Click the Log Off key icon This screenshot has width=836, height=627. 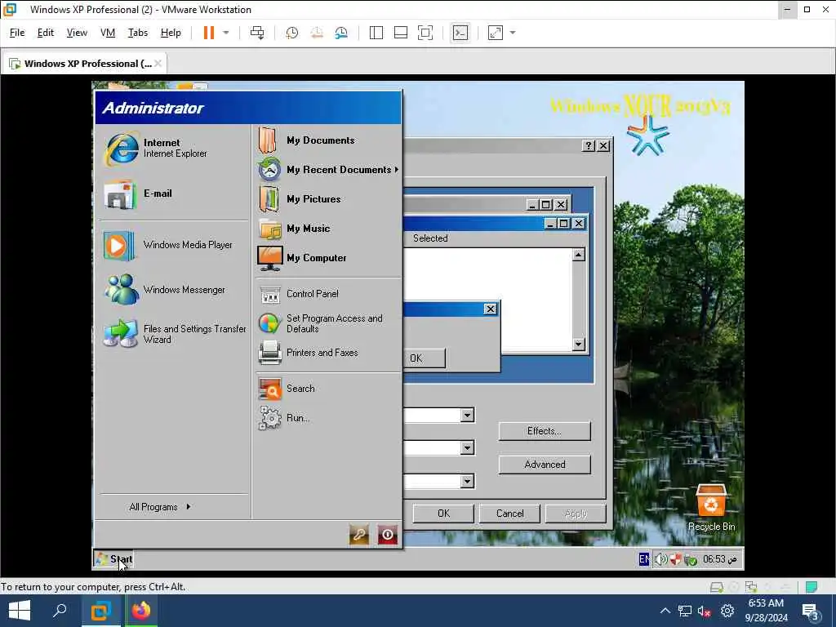pyautogui.click(x=359, y=534)
